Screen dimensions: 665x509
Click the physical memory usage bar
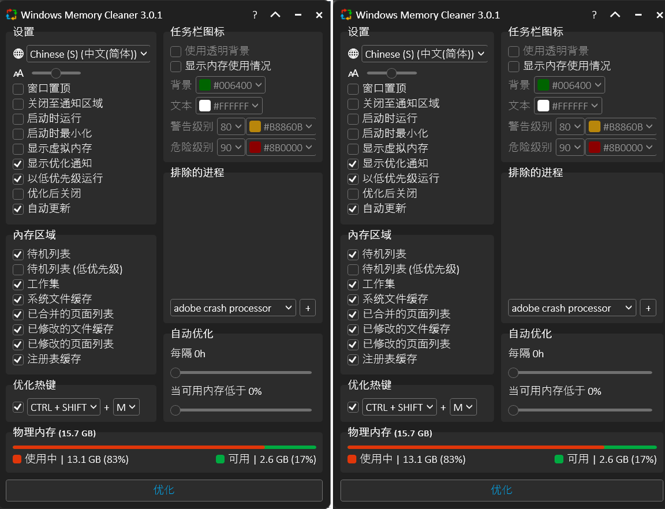[164, 447]
